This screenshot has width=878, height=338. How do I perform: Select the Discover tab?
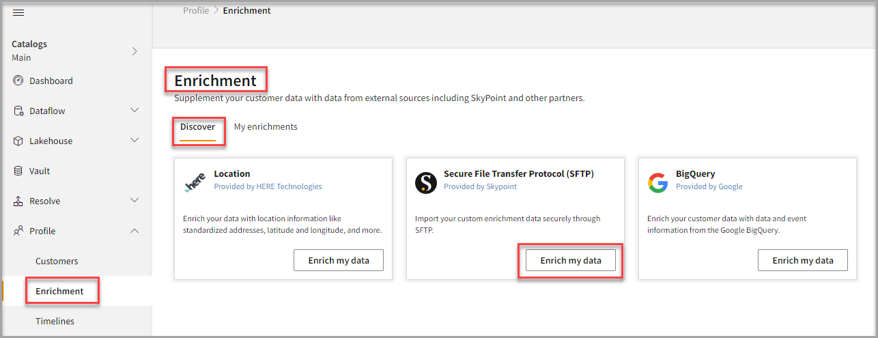click(197, 126)
